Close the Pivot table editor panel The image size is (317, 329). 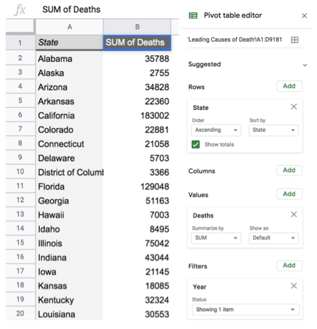pos(304,16)
